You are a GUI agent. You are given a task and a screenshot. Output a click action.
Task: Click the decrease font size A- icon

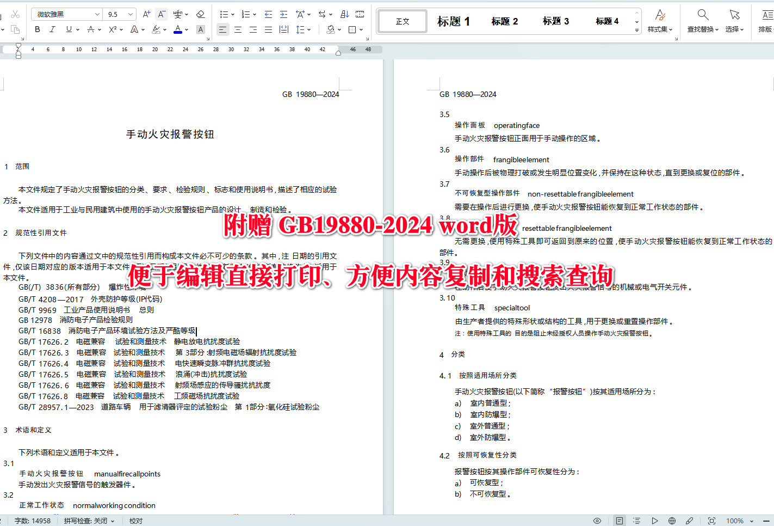pos(161,14)
